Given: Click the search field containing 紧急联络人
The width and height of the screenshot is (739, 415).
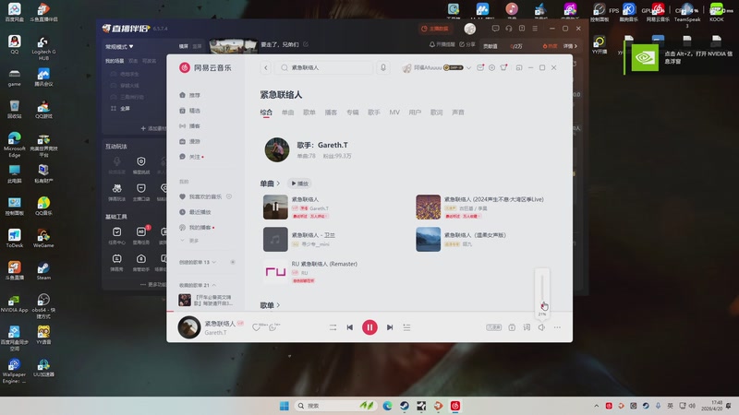Looking at the screenshot, I should click(325, 67).
